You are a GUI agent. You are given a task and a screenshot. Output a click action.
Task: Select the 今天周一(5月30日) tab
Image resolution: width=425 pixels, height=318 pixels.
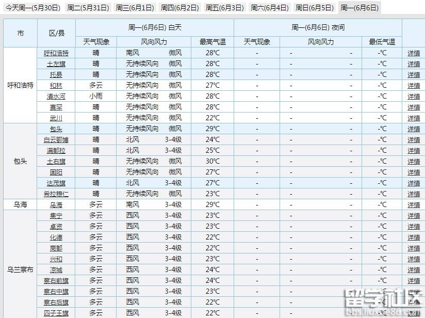click(33, 8)
